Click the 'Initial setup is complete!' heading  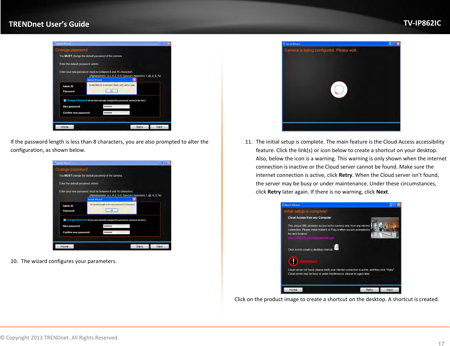[x=305, y=211]
